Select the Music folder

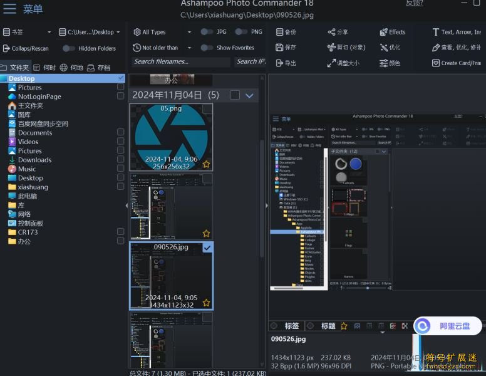pos(23,169)
